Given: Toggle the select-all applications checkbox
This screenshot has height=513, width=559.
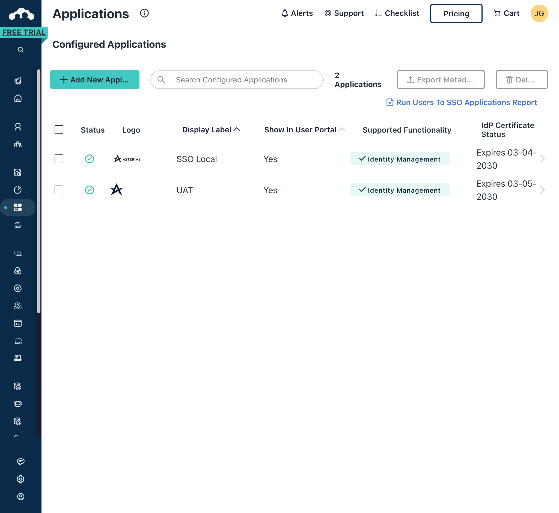Looking at the screenshot, I should (59, 130).
